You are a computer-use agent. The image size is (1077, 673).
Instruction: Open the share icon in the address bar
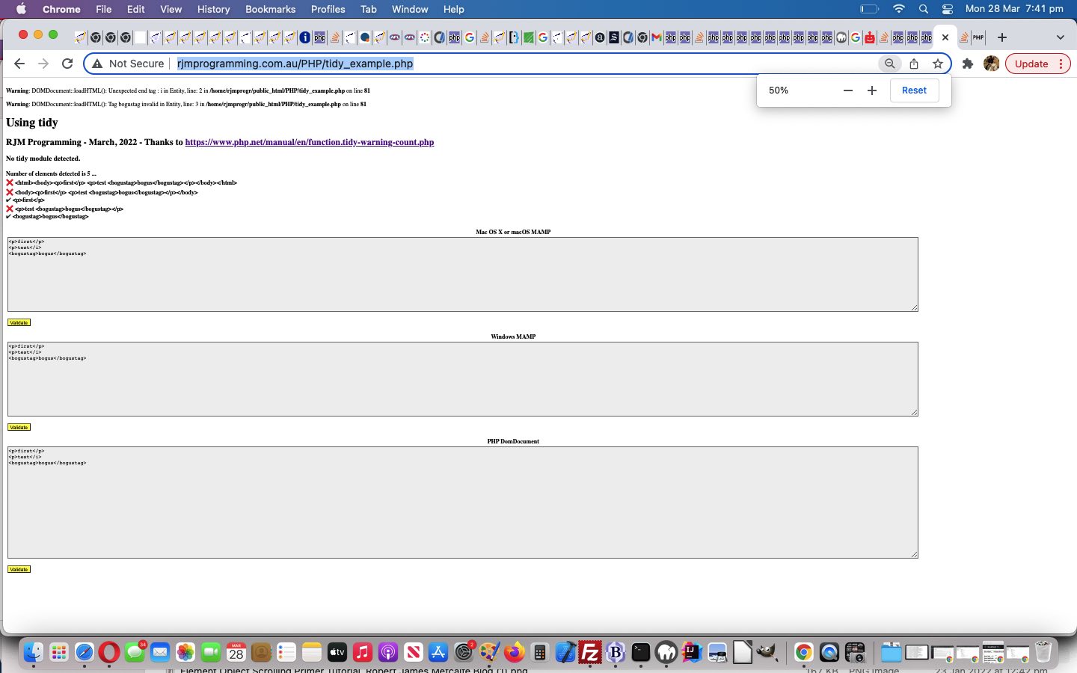[x=914, y=64]
